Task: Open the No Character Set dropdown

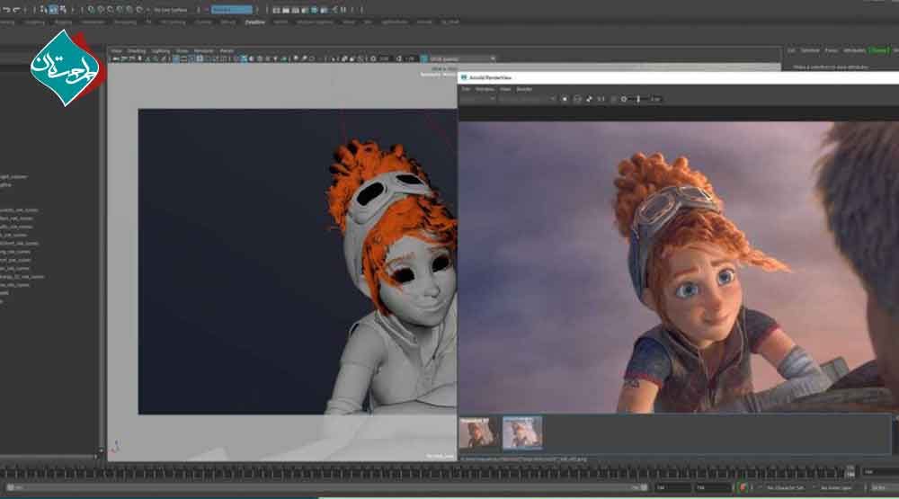Action: (786, 487)
